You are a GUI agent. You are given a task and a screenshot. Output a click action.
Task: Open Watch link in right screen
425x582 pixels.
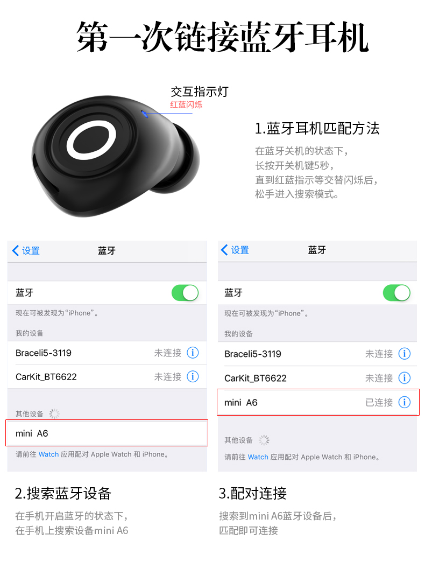258,457
